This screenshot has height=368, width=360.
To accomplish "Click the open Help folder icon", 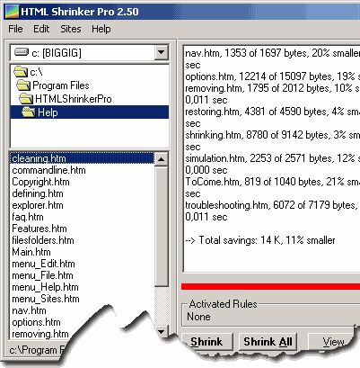I will pos(29,112).
